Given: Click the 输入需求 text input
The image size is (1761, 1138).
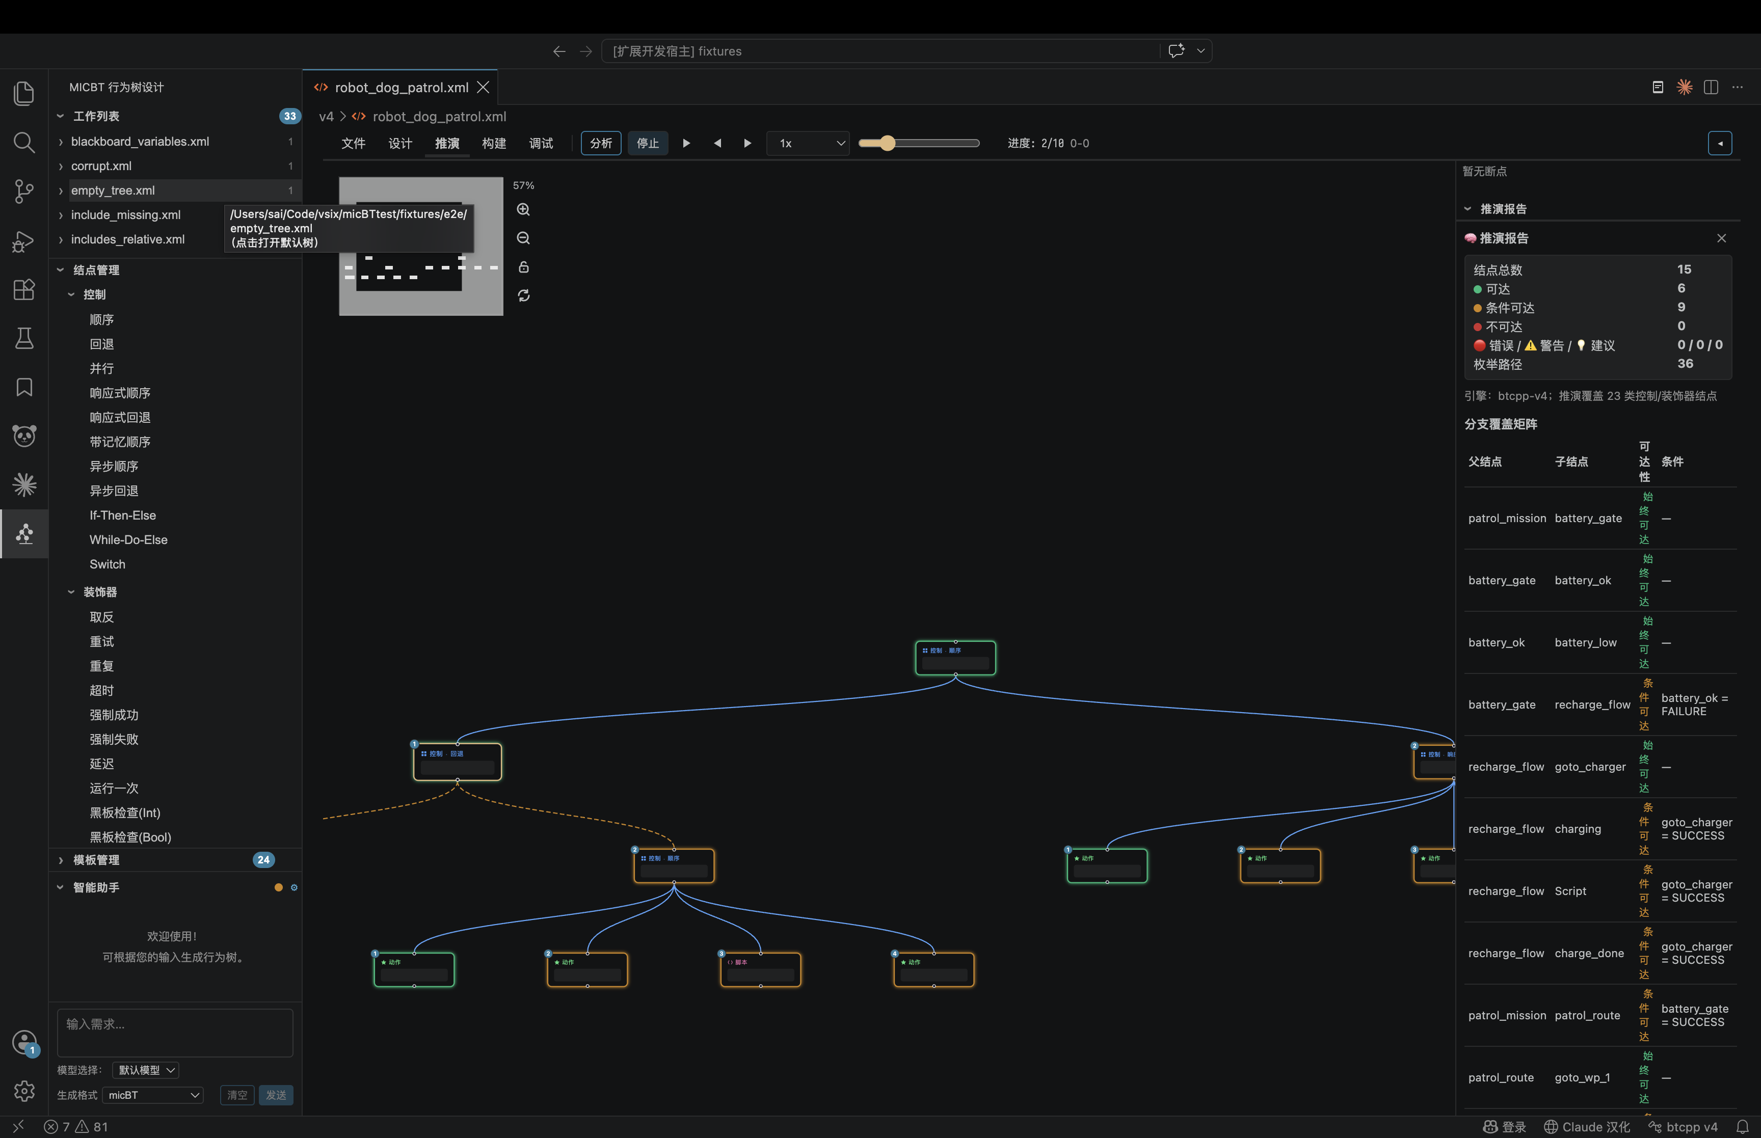Looking at the screenshot, I should click(x=175, y=1033).
